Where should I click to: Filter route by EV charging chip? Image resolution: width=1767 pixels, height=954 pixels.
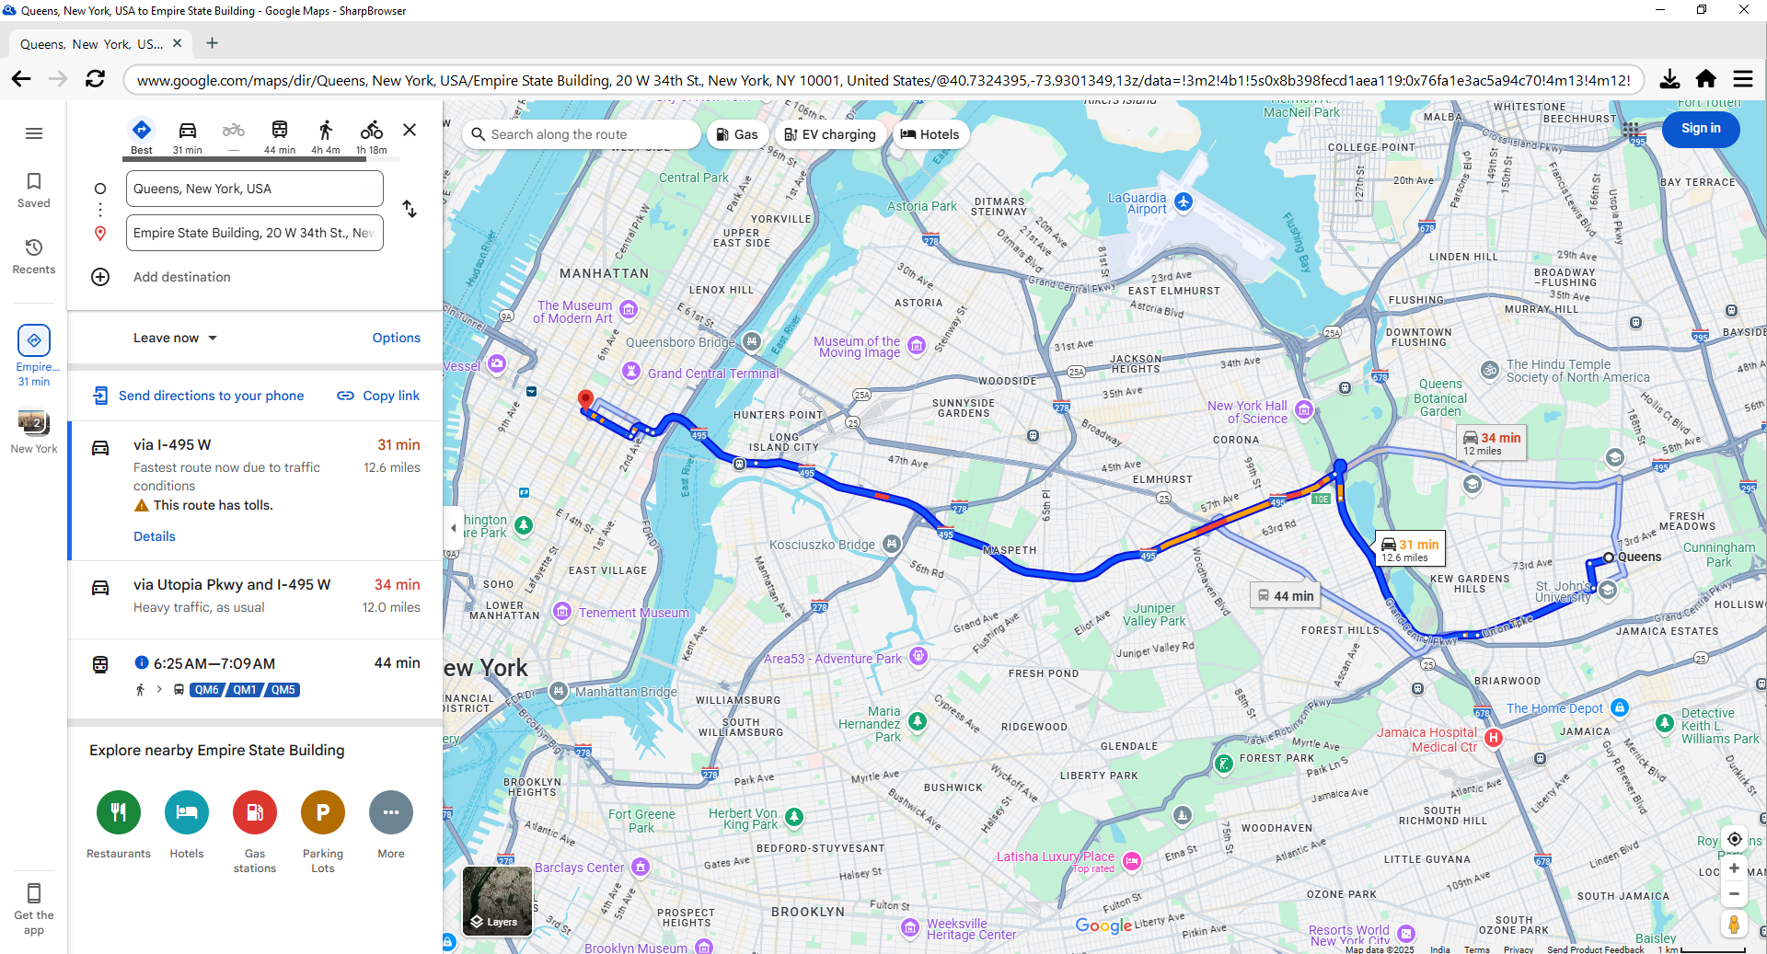pos(830,134)
